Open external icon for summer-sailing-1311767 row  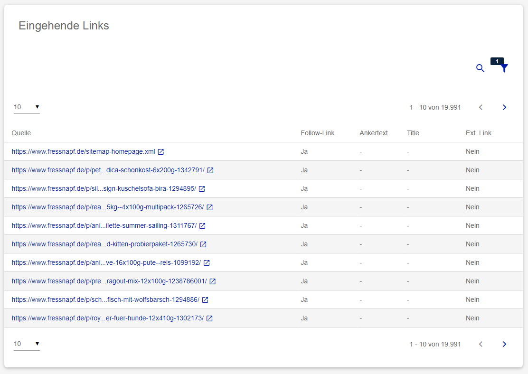click(x=202, y=226)
